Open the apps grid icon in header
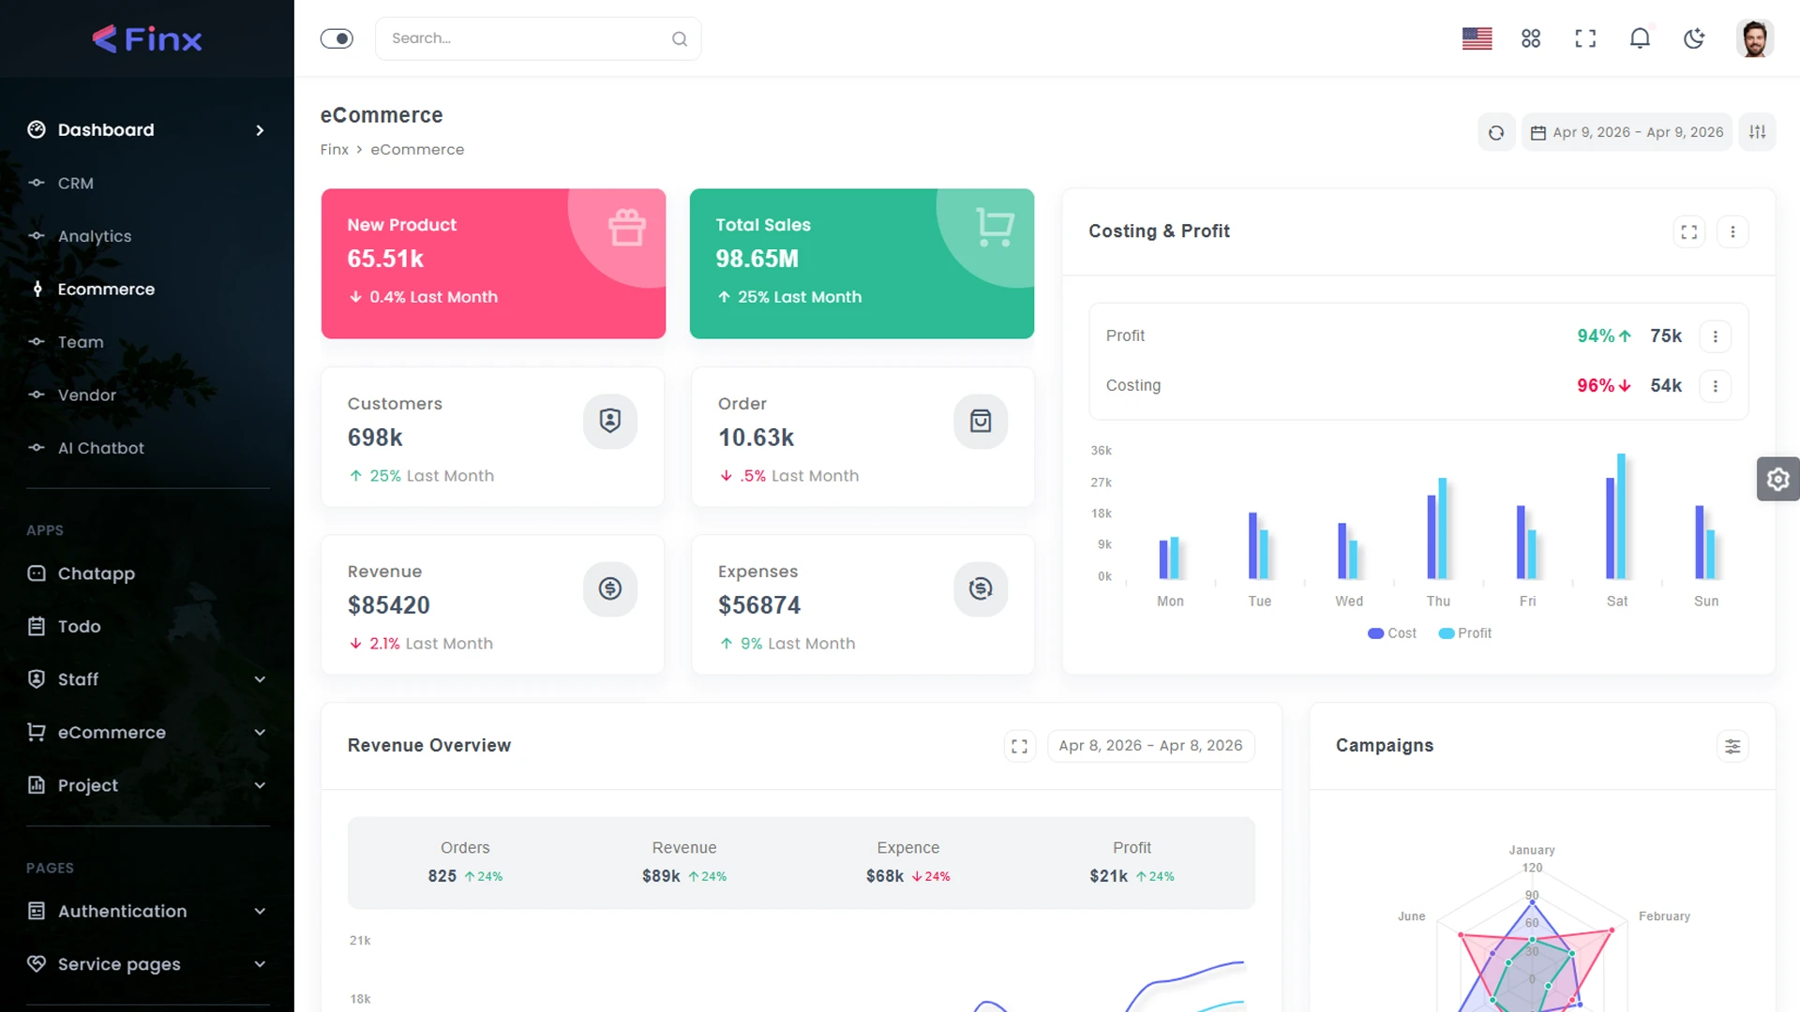Screen dimensions: 1800x1012 tap(1531, 38)
